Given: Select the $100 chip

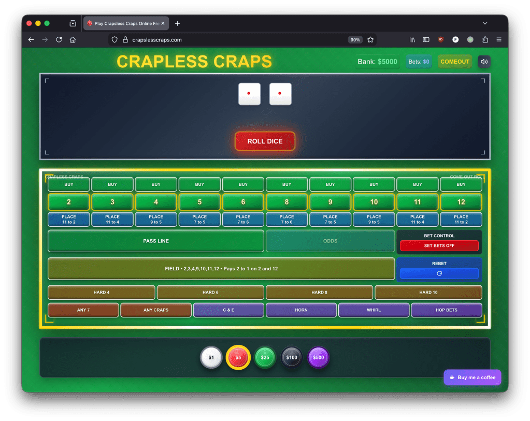Looking at the screenshot, I should [x=291, y=357].
